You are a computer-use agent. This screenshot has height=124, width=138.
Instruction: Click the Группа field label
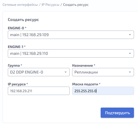(x=15, y=65)
